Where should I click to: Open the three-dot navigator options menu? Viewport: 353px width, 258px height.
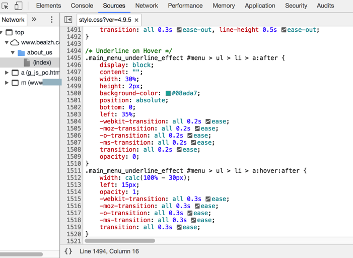click(51, 20)
